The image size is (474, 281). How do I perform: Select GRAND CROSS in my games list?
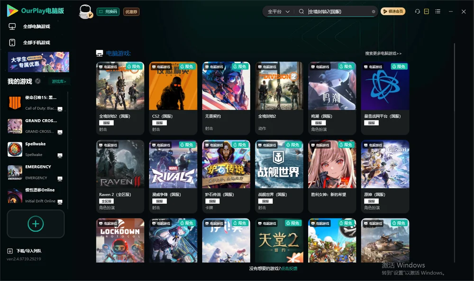tap(36, 126)
